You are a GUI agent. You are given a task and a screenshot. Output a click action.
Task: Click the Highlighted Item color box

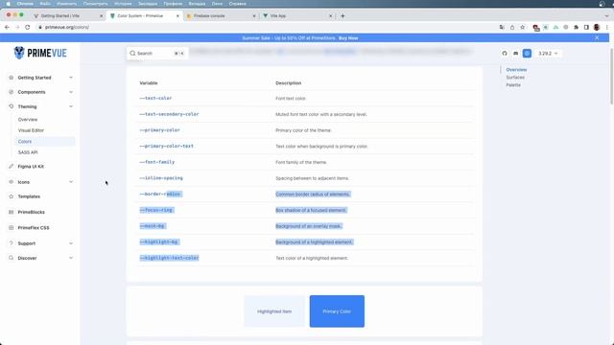pos(274,311)
